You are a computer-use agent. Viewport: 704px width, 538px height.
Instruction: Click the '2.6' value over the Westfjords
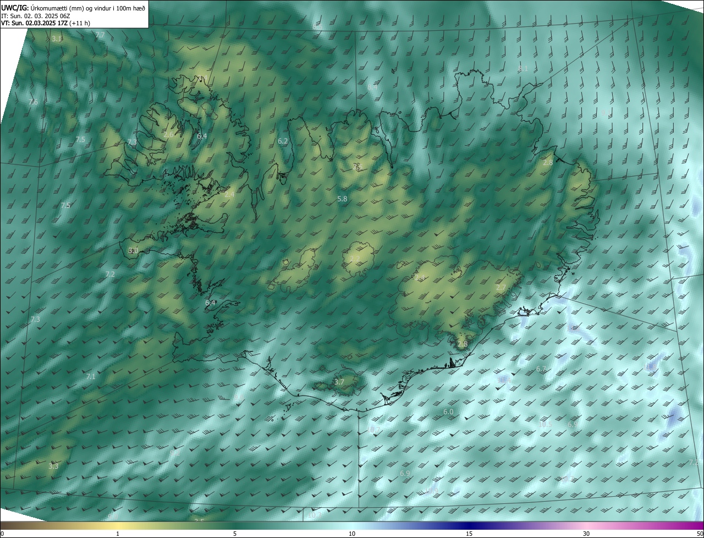pos(168,135)
